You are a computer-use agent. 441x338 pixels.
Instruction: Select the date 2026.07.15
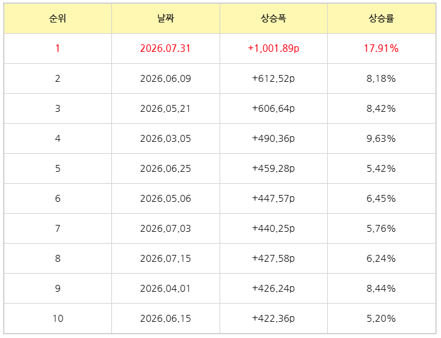(x=165, y=259)
